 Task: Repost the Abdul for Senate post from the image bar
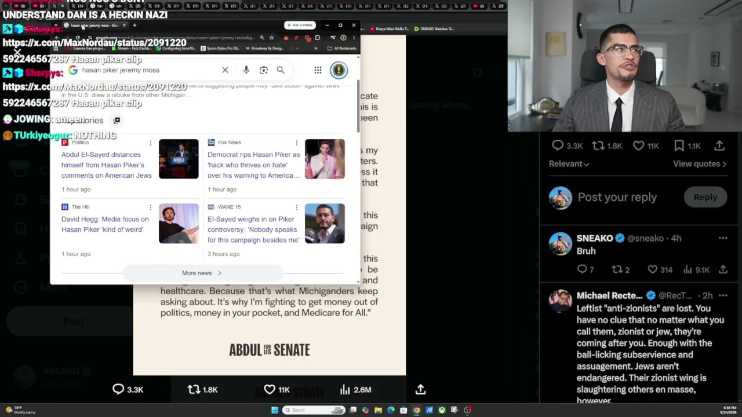point(202,390)
